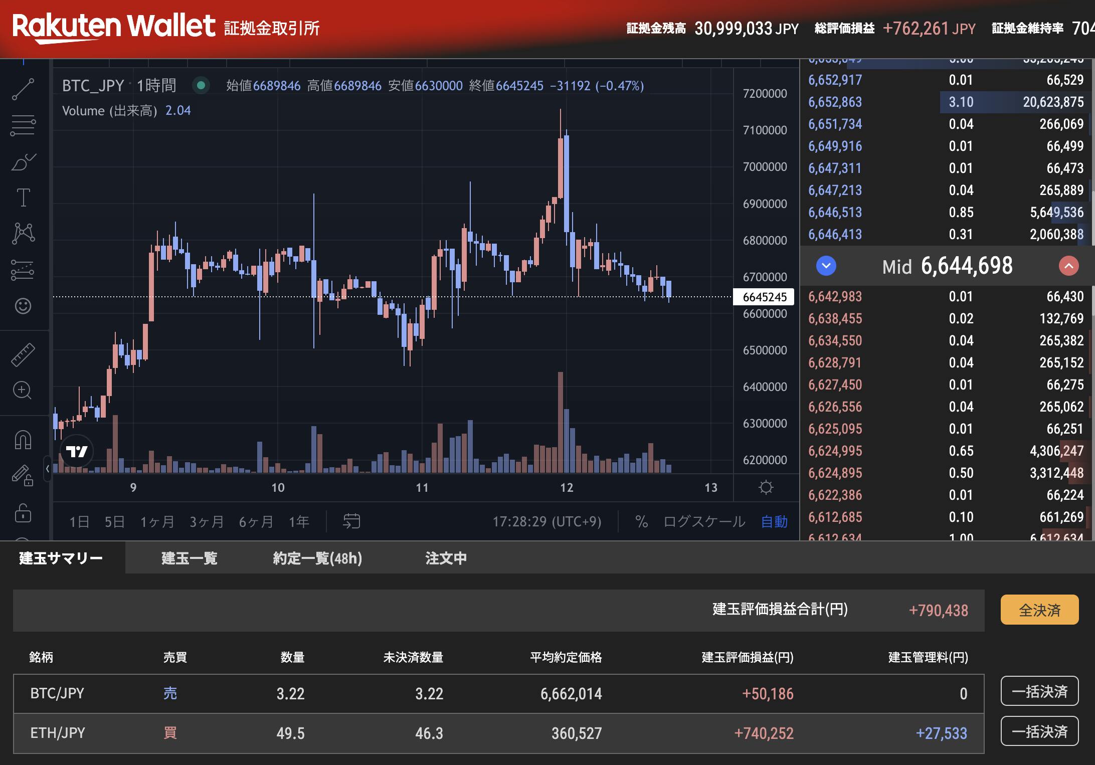This screenshot has width=1095, height=765.
Task: Open the emoji sticker tool
Action: (x=24, y=306)
